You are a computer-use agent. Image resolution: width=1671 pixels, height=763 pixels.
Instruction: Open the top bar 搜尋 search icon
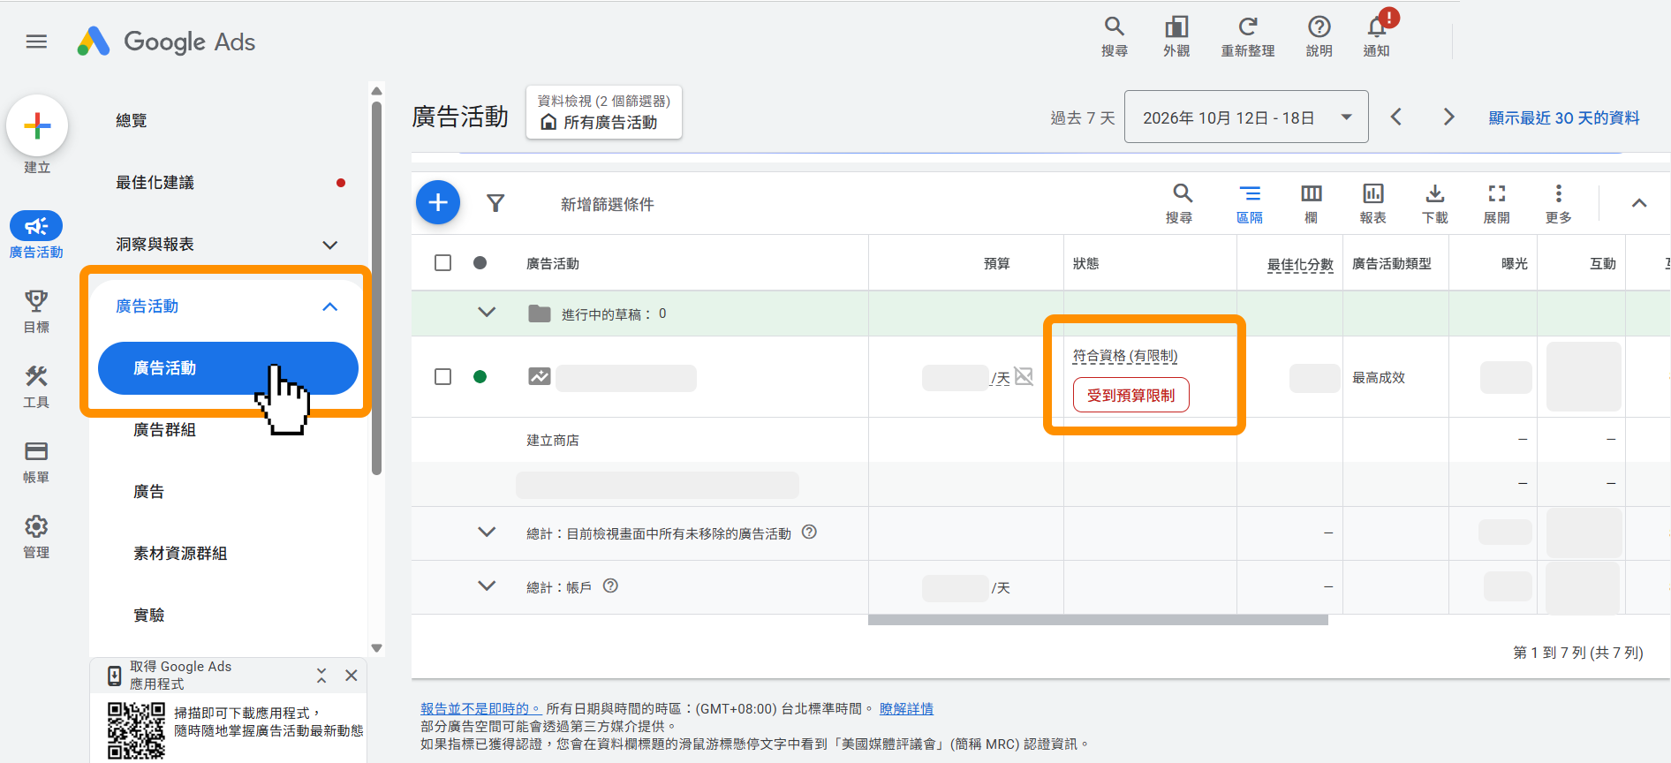point(1115,37)
